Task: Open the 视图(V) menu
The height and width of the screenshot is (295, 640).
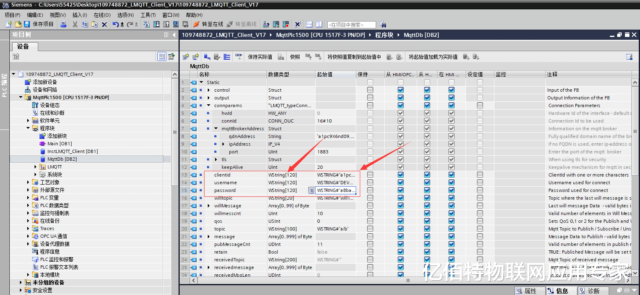Action: (58, 15)
